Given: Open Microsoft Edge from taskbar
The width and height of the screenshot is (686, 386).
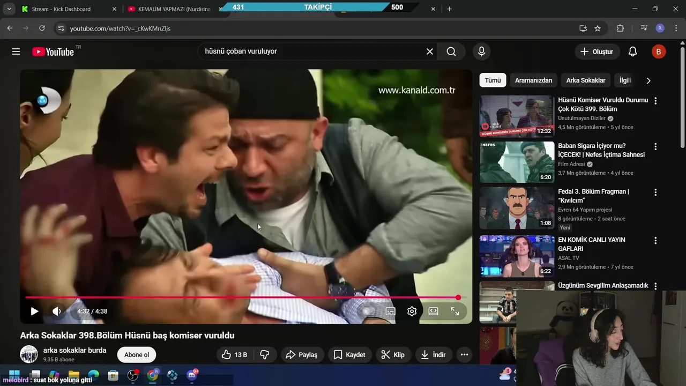Looking at the screenshot, I should (93, 375).
